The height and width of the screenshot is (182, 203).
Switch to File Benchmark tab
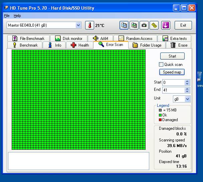coord(28,39)
